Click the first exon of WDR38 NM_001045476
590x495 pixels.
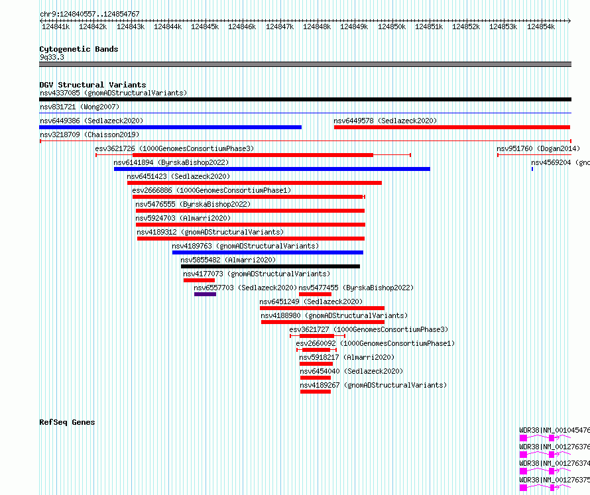pos(523,438)
